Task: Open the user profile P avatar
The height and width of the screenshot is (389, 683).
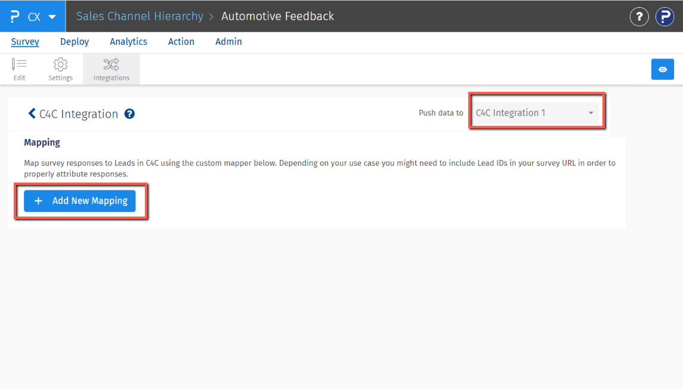Action: point(665,17)
